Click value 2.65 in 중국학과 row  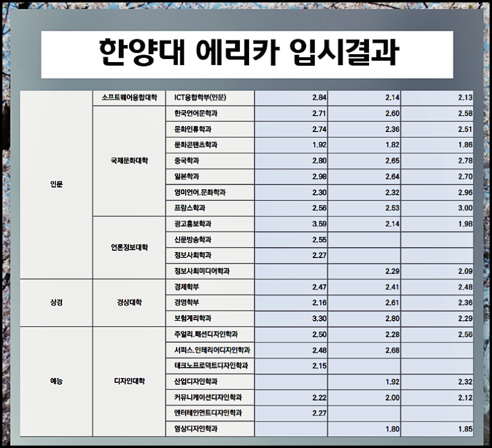click(392, 161)
